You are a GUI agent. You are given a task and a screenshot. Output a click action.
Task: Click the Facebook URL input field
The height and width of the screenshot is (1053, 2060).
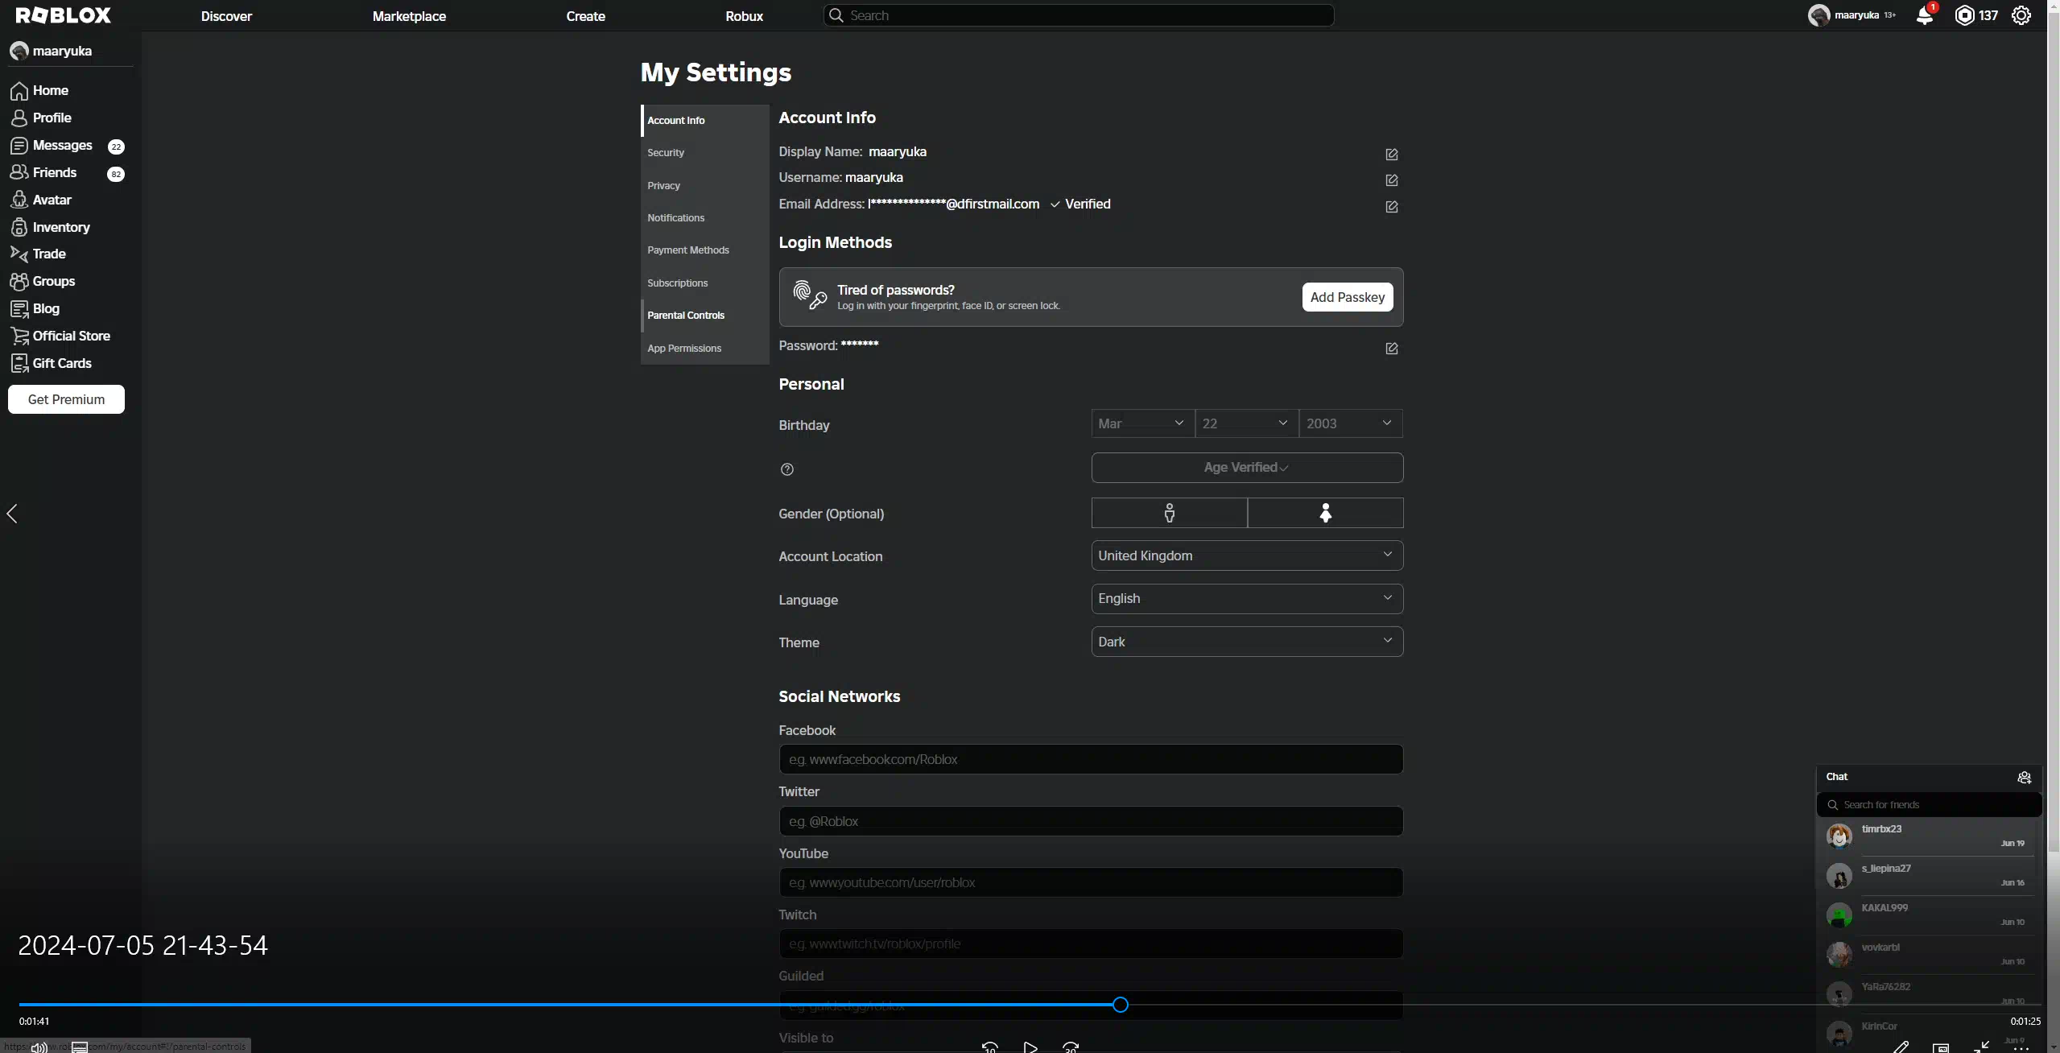pos(1091,759)
